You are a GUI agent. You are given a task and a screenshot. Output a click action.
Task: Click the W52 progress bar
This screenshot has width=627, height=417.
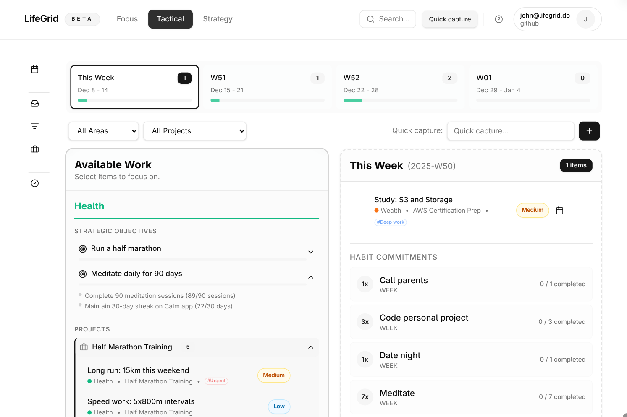pos(400,100)
